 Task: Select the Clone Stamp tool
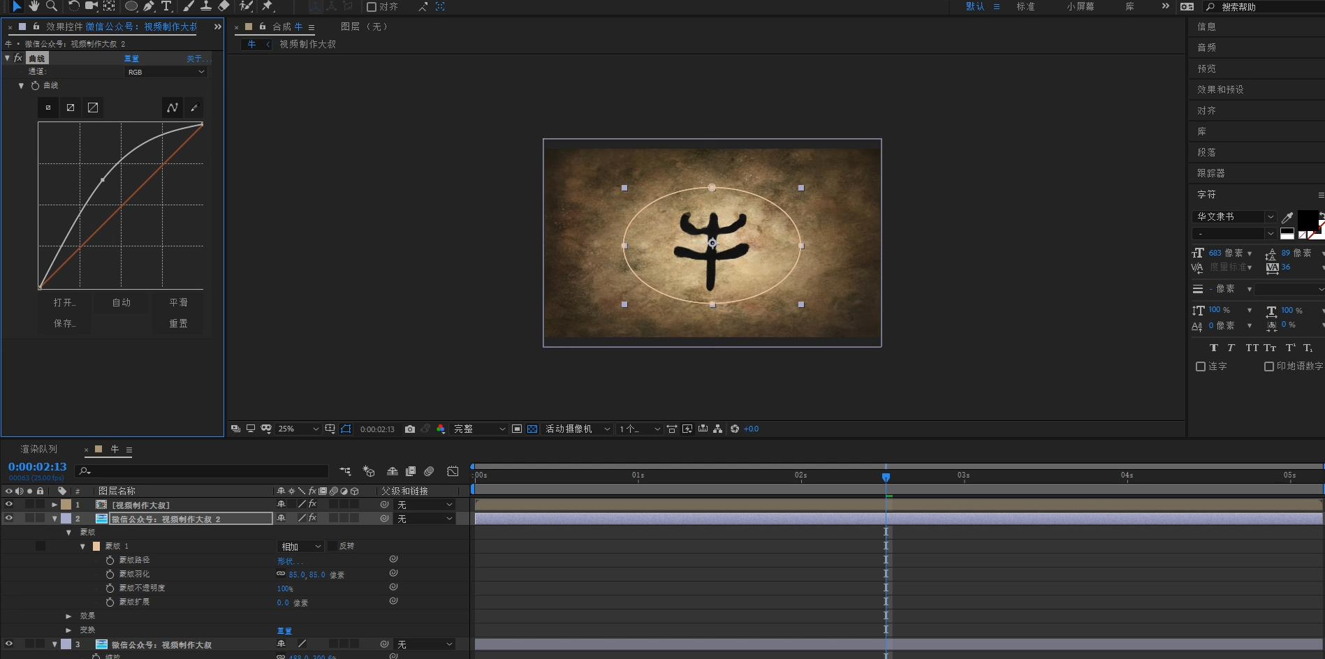[206, 6]
